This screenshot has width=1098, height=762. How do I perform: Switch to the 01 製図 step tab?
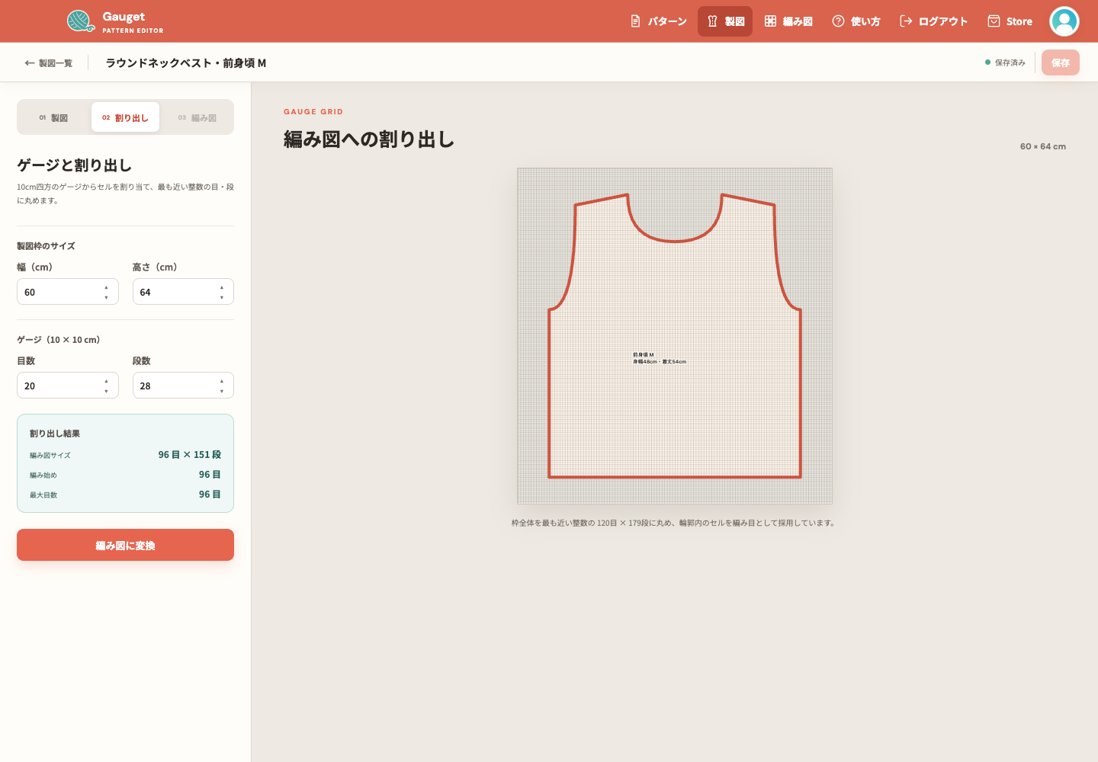click(x=53, y=117)
